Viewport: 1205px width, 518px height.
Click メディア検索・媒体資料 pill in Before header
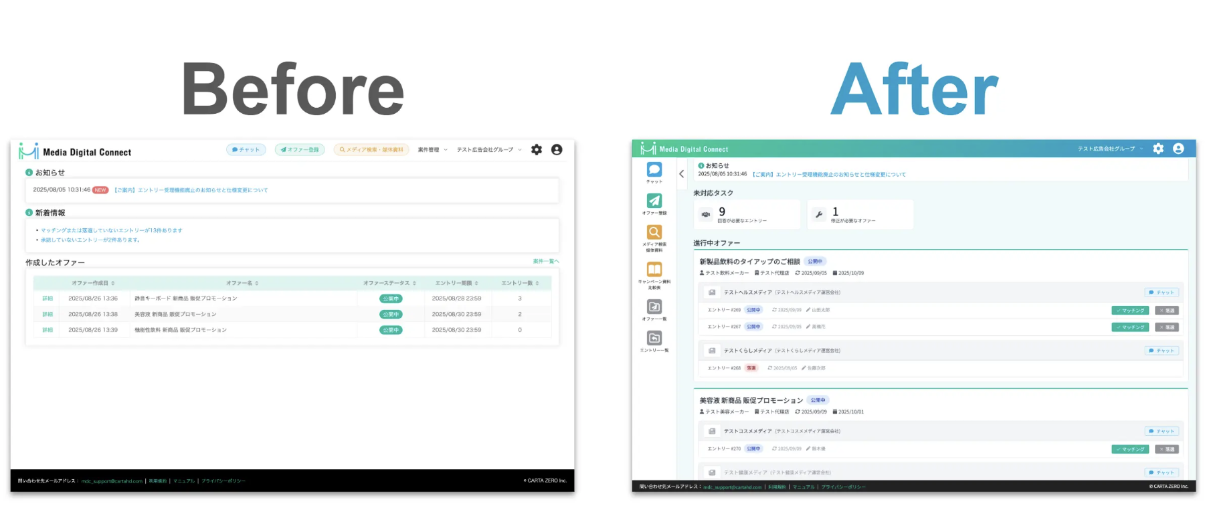coord(371,150)
